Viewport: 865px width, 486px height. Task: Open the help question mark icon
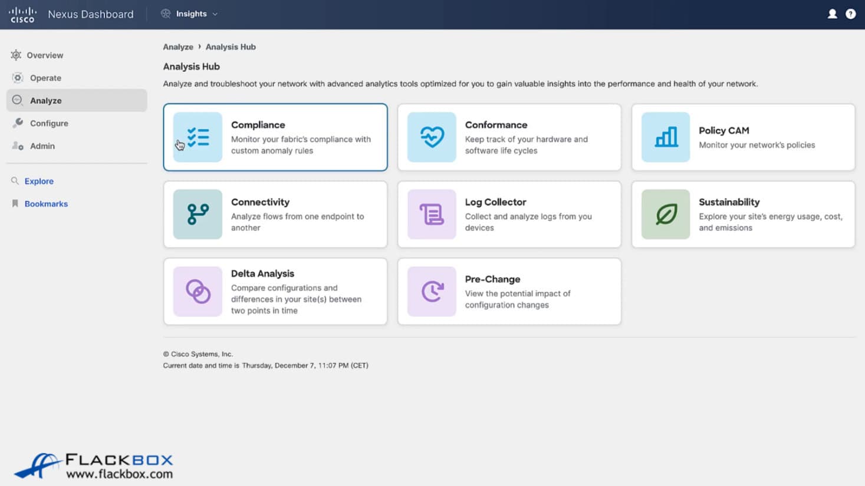[x=850, y=14]
